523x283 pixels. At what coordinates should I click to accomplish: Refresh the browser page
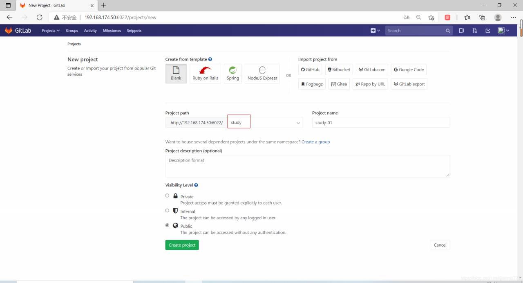39,17
